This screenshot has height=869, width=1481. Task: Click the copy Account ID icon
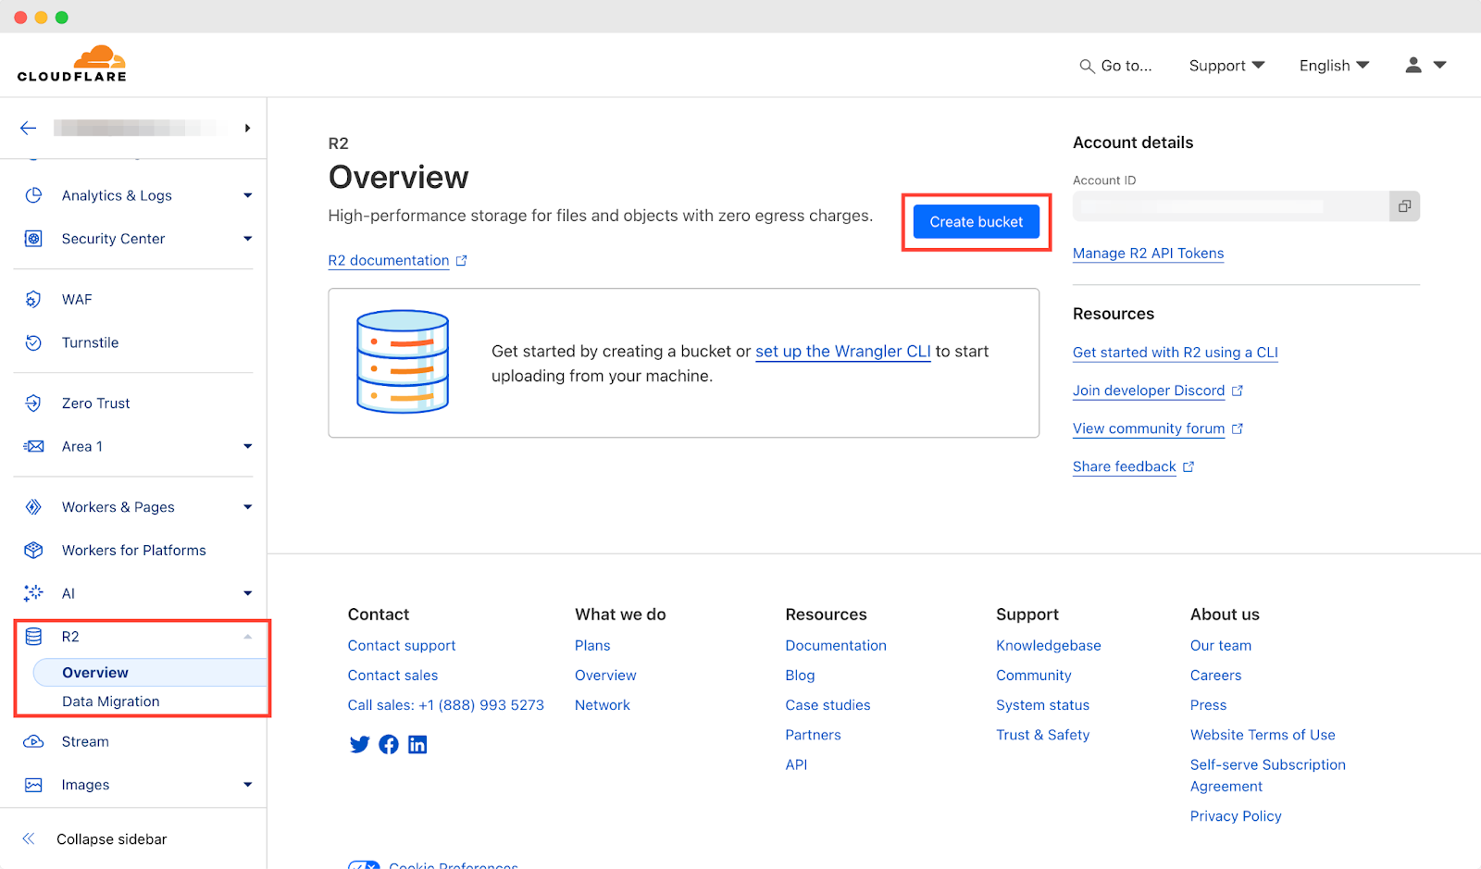[x=1403, y=206]
